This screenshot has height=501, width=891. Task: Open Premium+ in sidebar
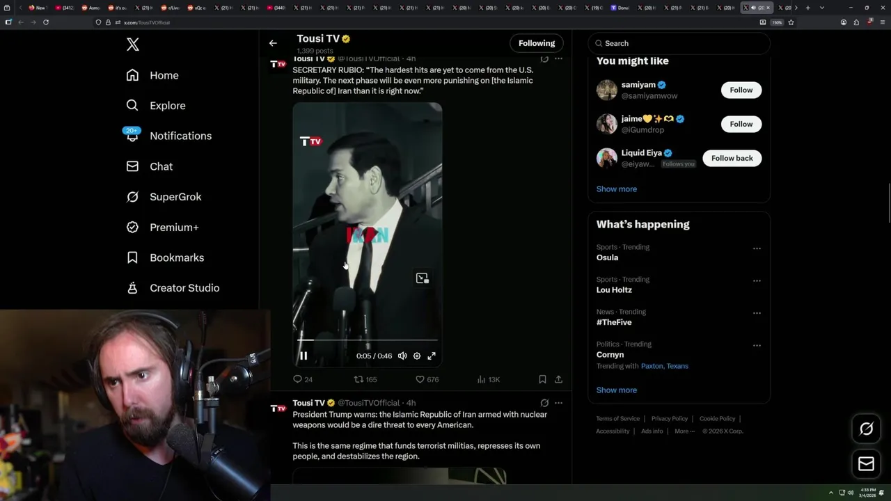(162, 227)
